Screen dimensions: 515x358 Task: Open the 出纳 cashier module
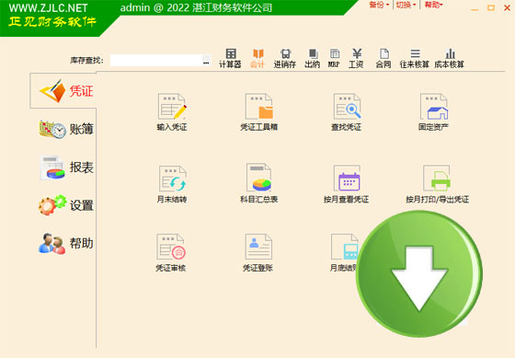point(312,58)
